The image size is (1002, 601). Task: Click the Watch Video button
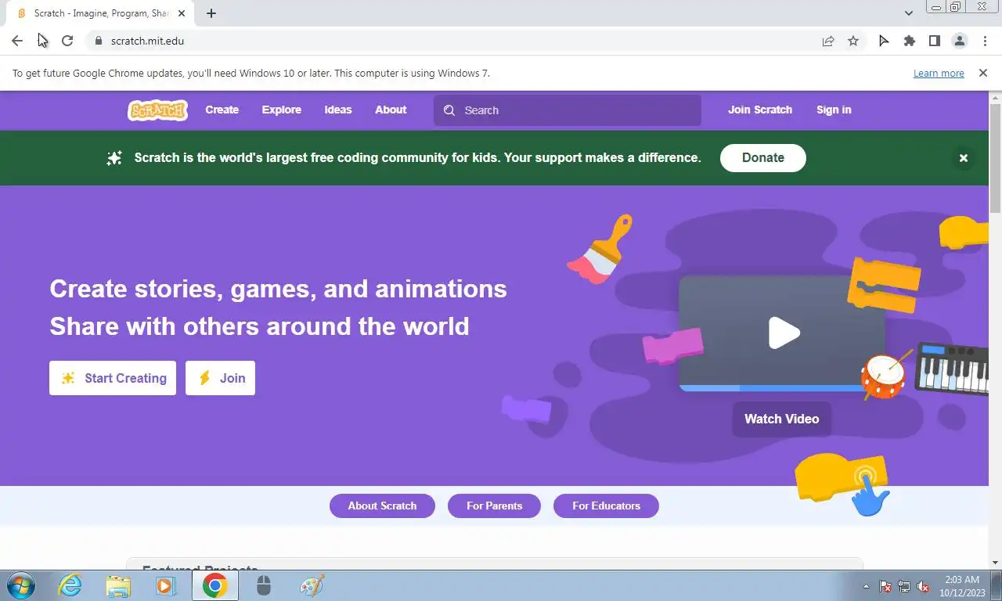click(x=782, y=419)
